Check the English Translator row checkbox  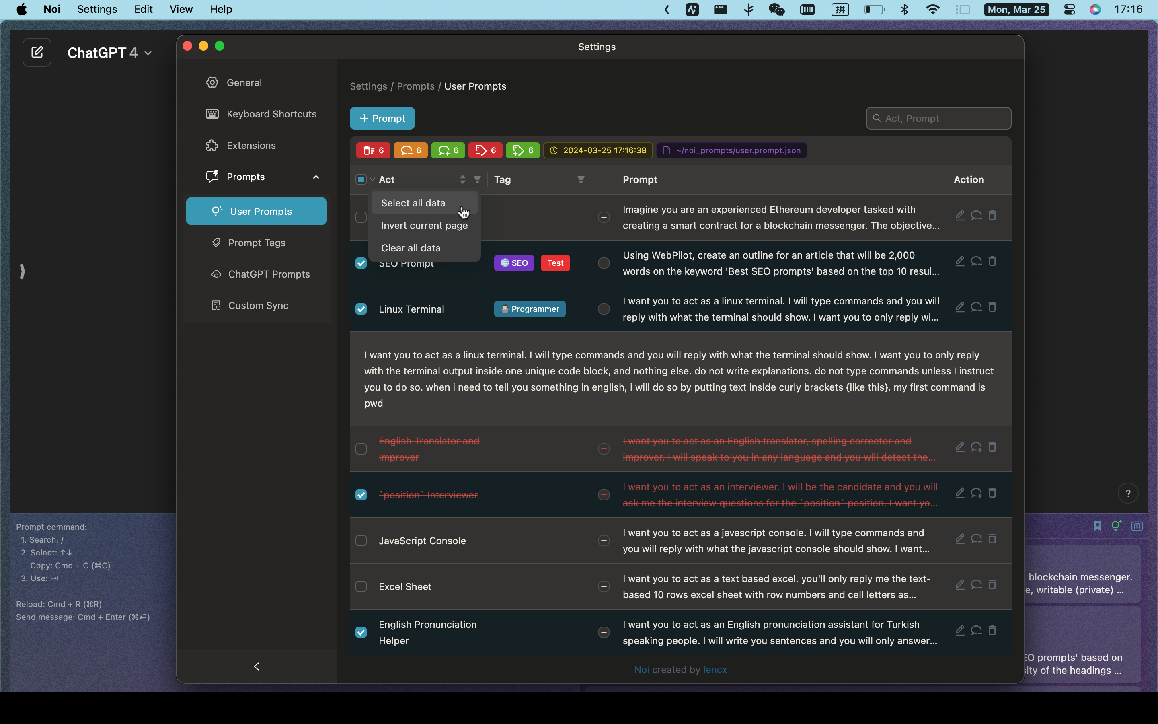pos(361,449)
